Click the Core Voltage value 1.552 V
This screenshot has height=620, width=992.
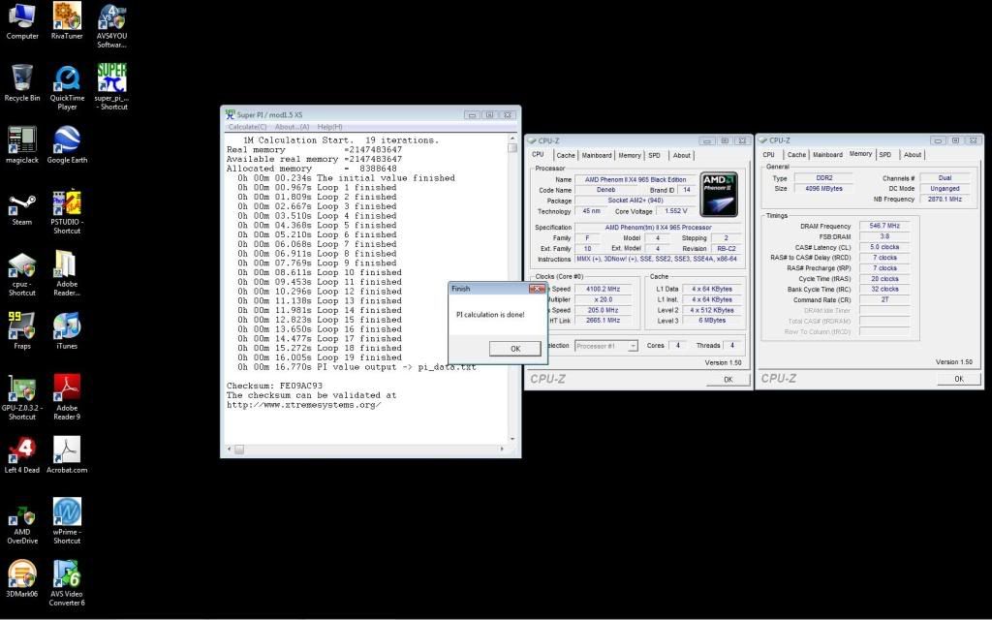pos(675,211)
